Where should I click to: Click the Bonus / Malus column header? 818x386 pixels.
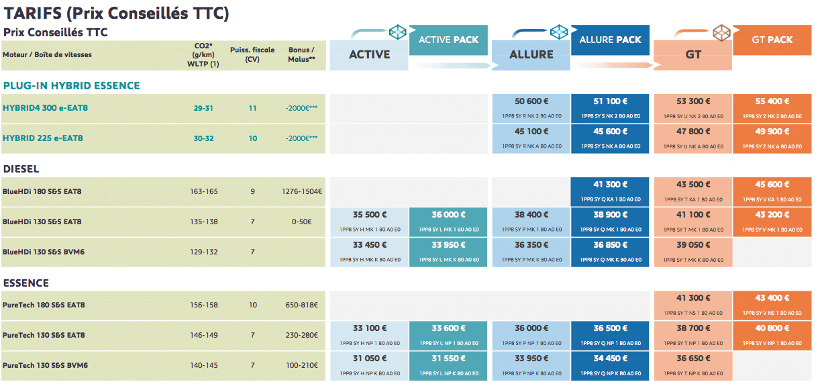point(301,55)
